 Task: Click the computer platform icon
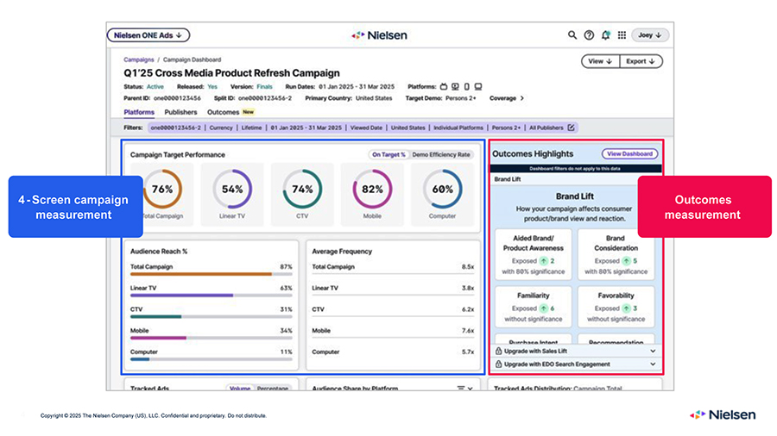(x=478, y=87)
